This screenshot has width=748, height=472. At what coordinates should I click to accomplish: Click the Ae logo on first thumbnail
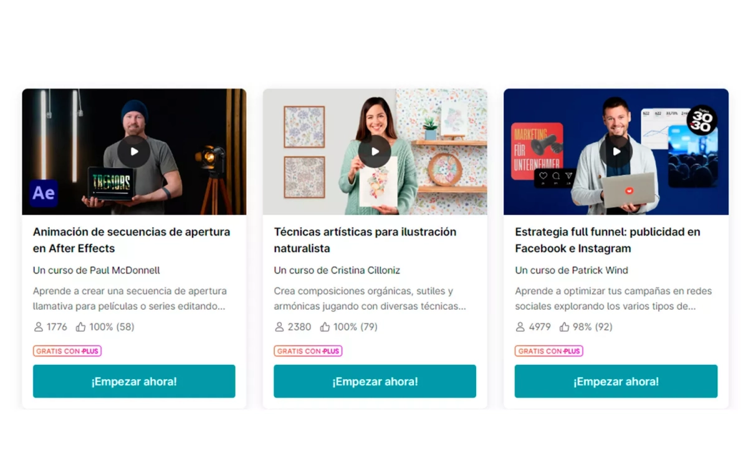click(x=44, y=193)
